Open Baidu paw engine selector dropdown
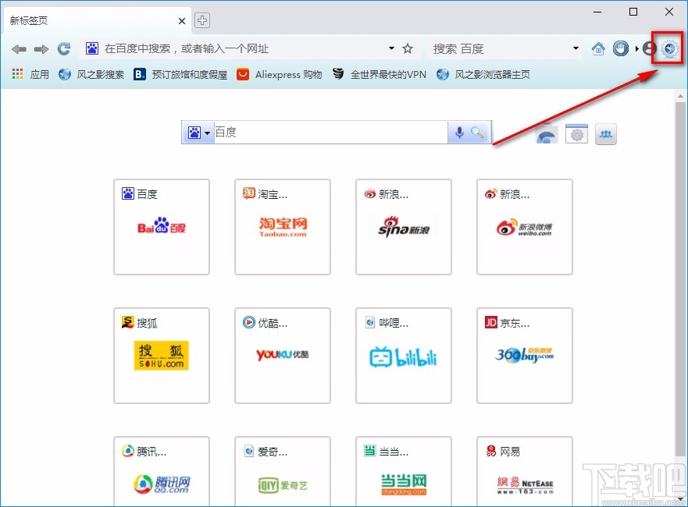The width and height of the screenshot is (688, 507). click(x=198, y=133)
